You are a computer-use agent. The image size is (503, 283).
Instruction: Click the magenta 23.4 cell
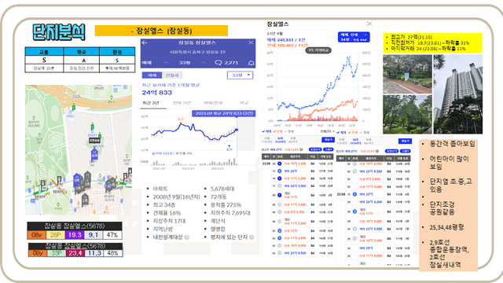pos(75,253)
